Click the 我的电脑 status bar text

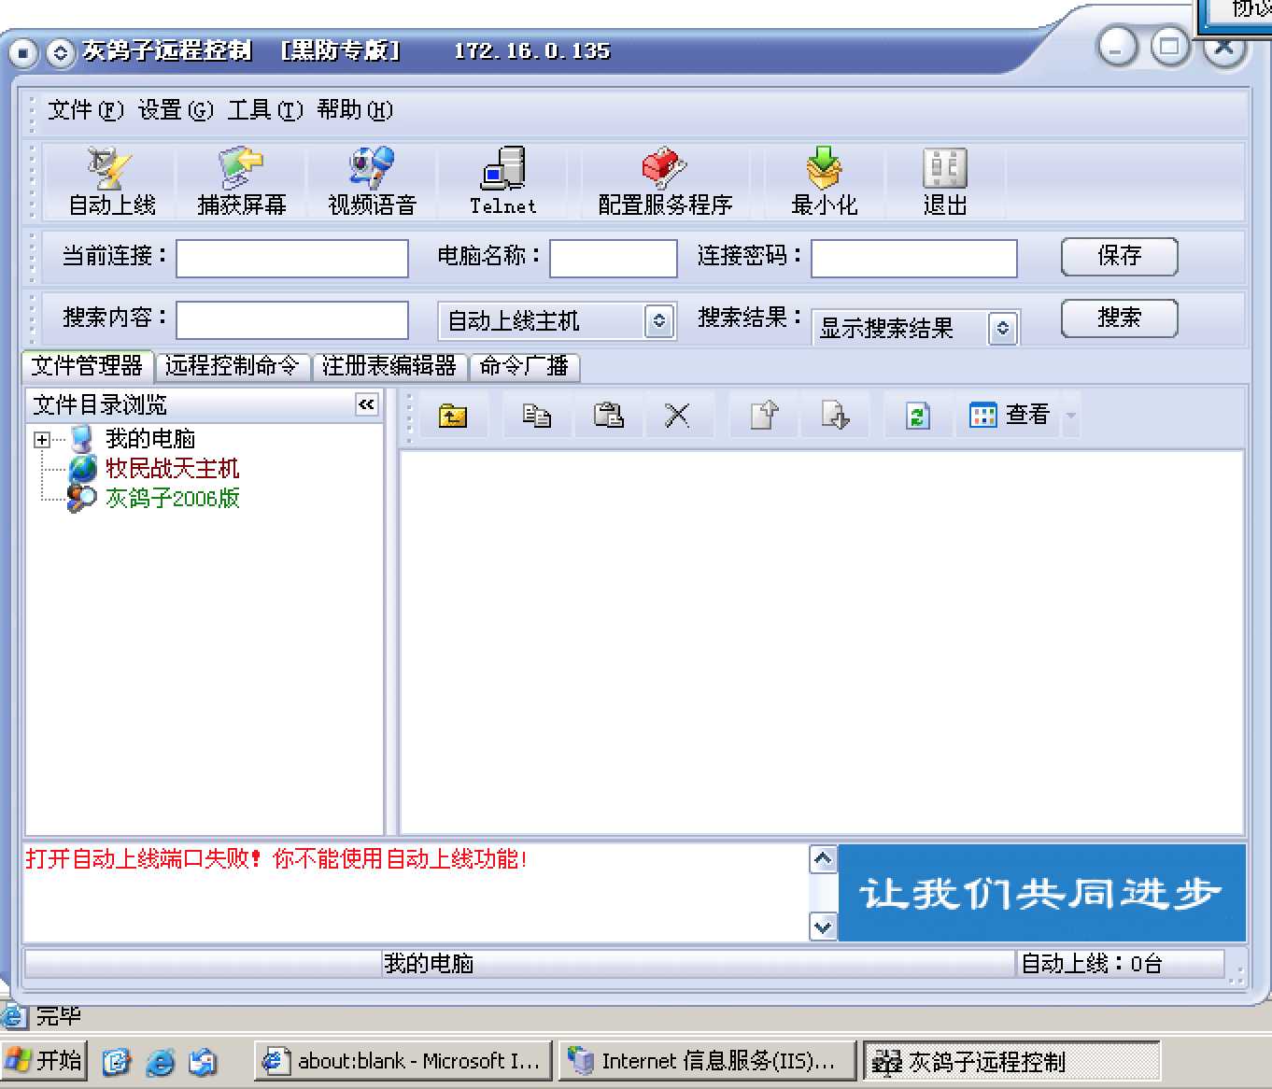click(x=429, y=963)
